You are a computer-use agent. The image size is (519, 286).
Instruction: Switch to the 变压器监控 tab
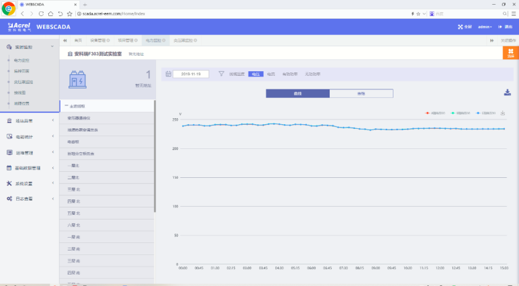coord(183,40)
